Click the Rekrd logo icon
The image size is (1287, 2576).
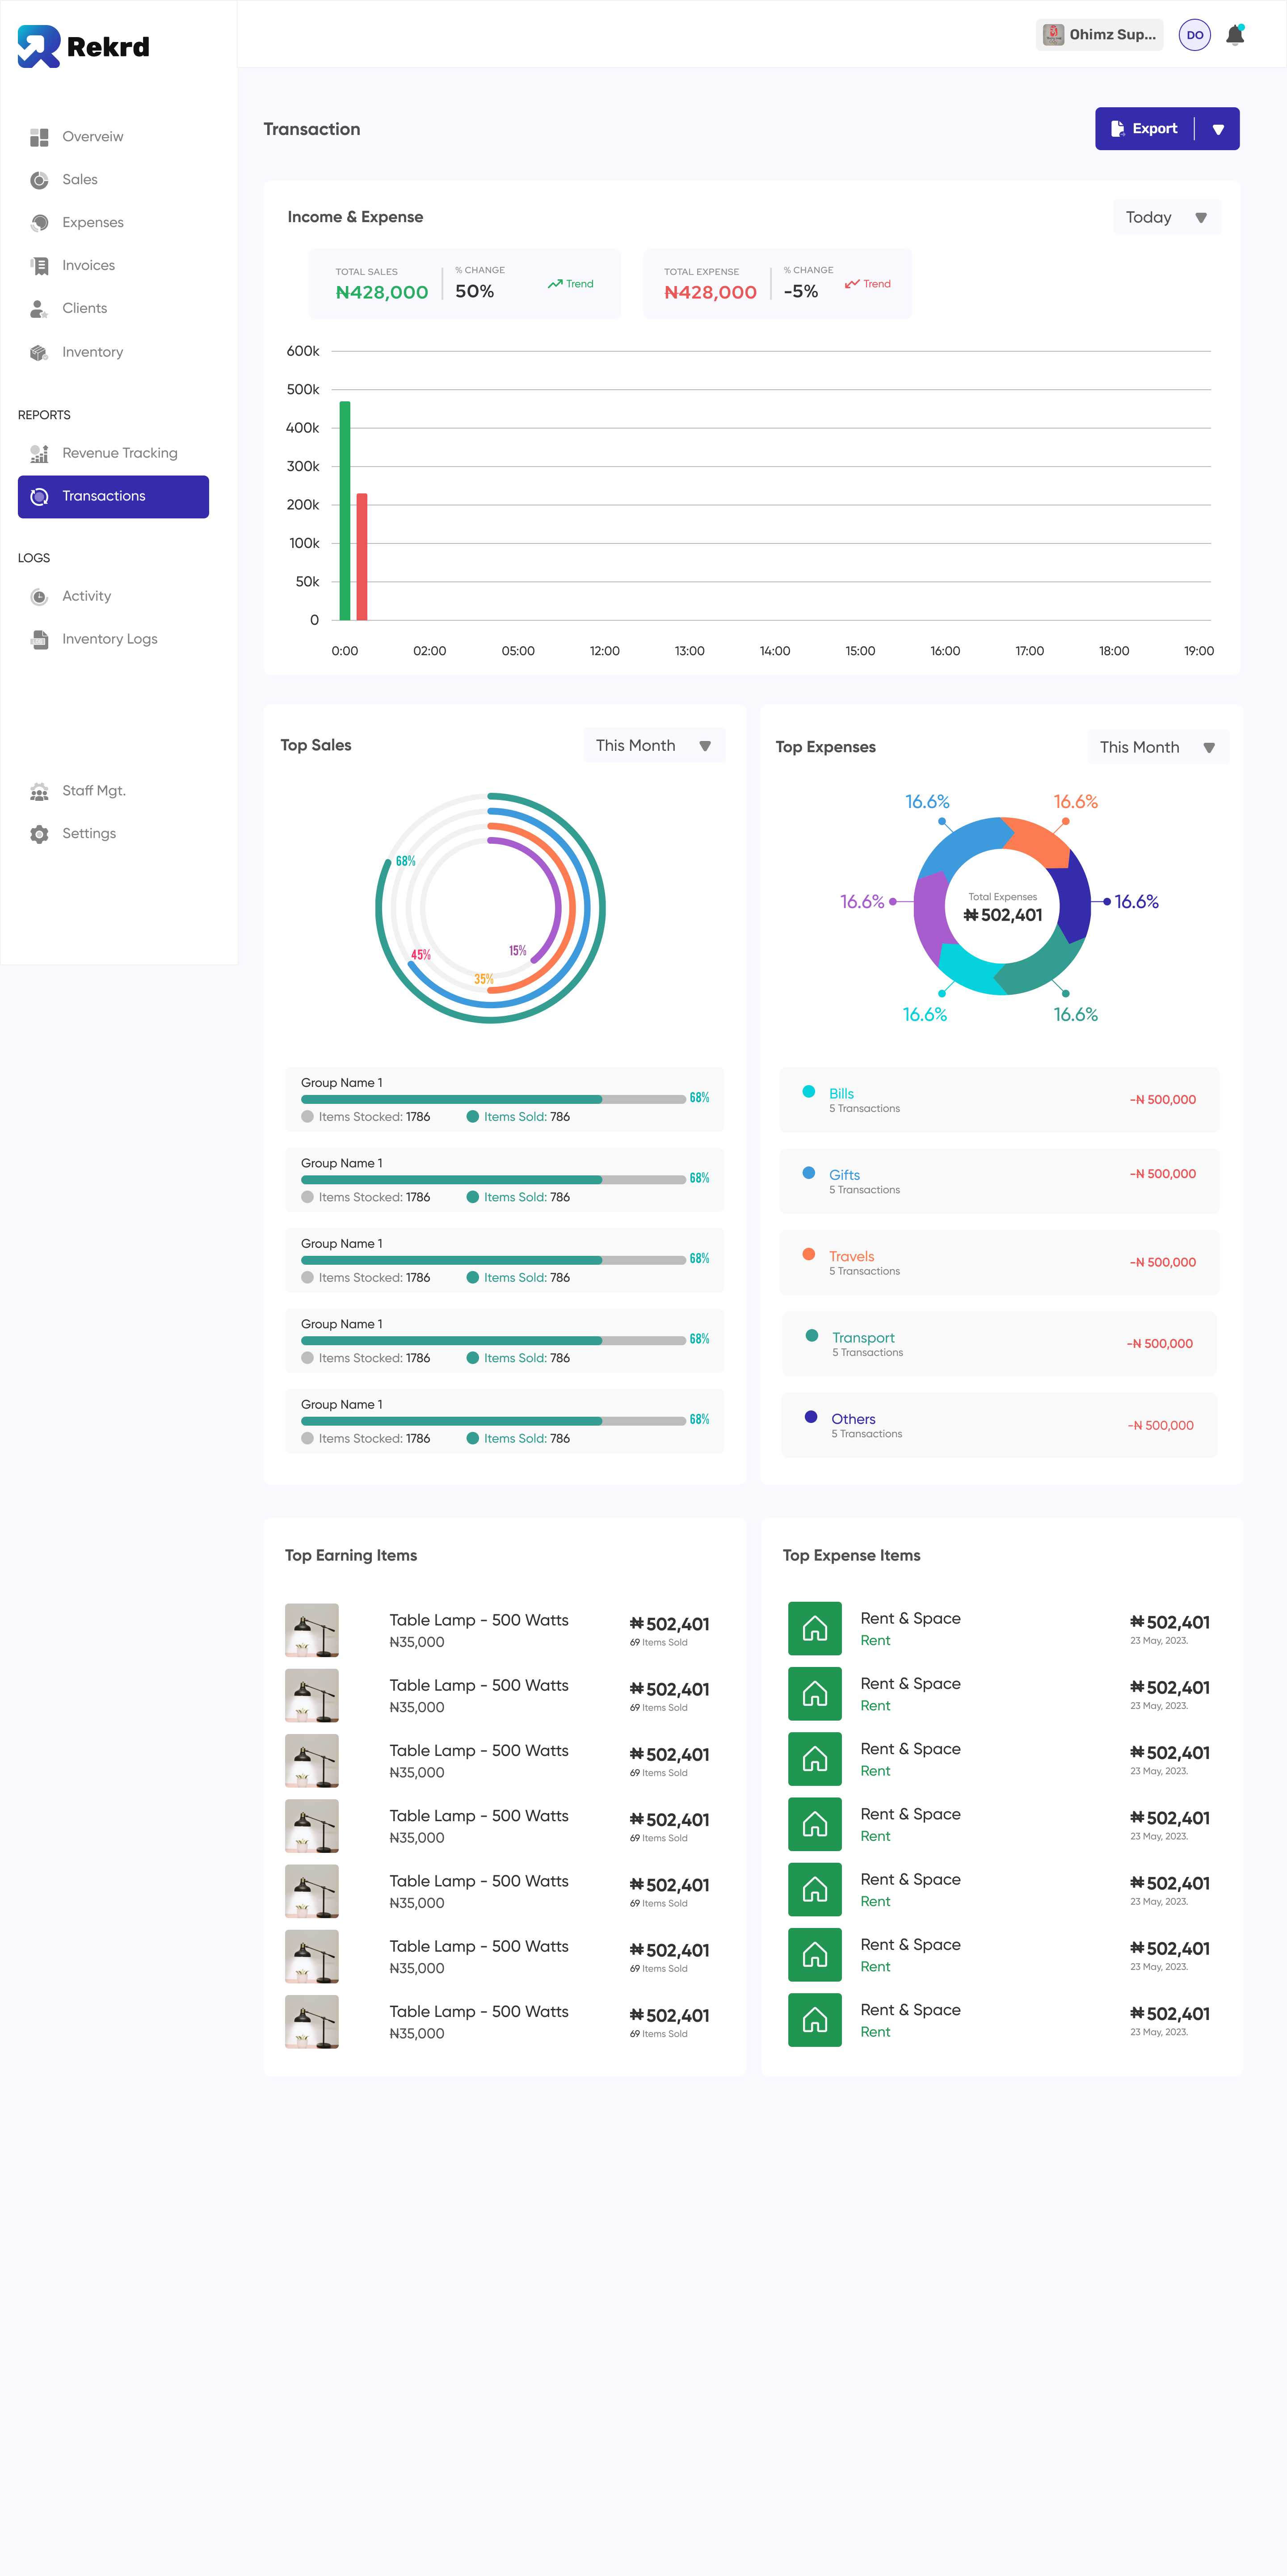point(39,46)
